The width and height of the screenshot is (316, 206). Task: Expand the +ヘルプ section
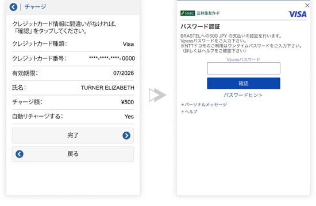pyautogui.click(x=189, y=112)
